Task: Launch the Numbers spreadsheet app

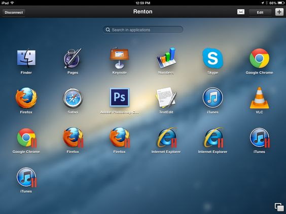Action: tap(166, 58)
